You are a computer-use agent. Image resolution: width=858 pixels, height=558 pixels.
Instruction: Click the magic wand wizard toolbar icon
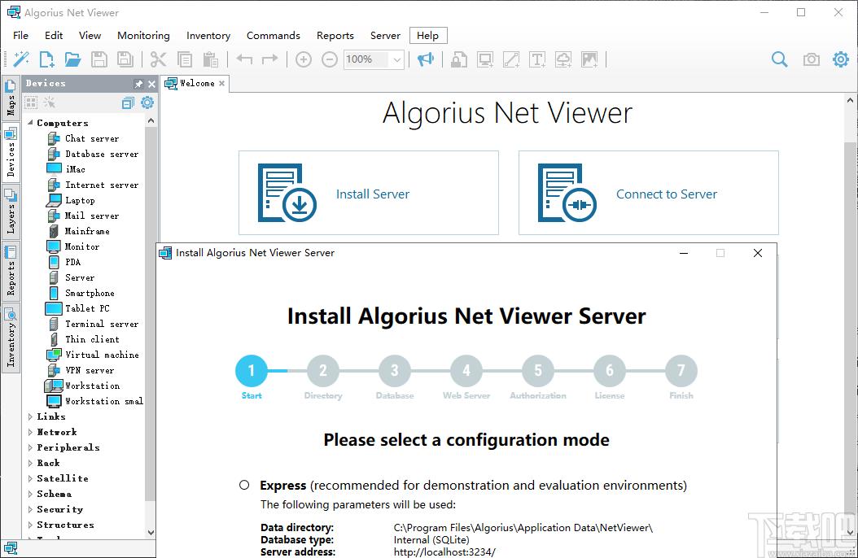(x=21, y=59)
